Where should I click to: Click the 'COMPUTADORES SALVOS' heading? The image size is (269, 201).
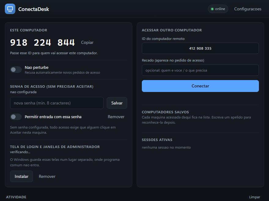165,112
